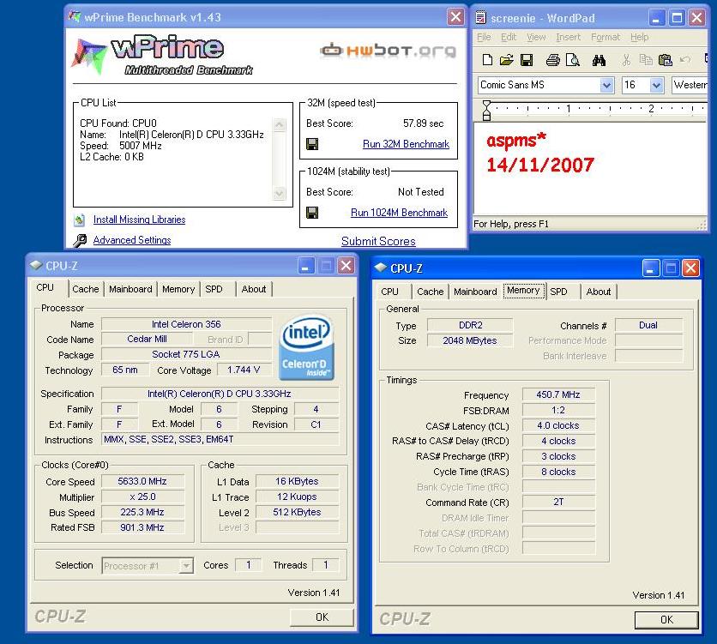Open the Format menu in WordPad
Viewport: 717px width, 644px height.
[606, 37]
